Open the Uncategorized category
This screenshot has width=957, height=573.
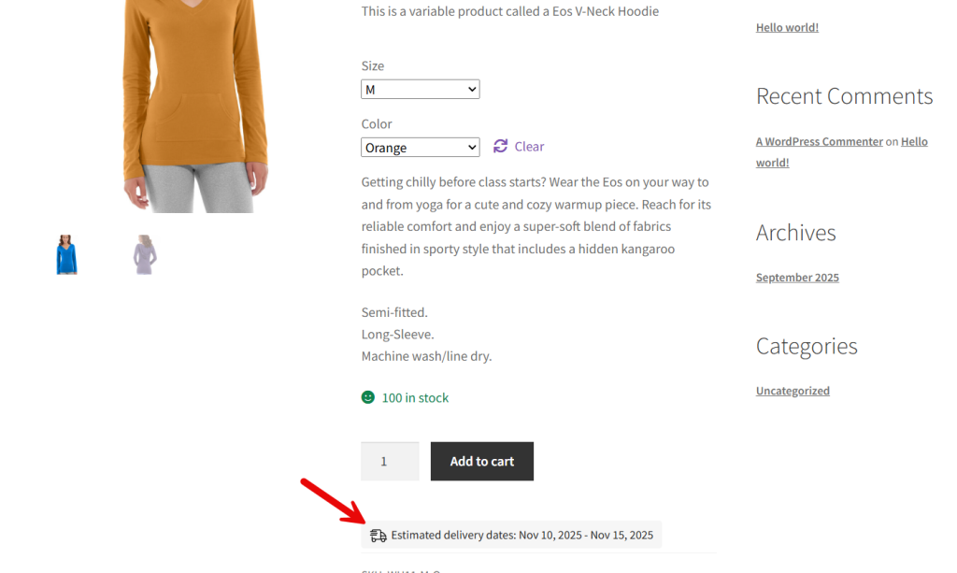[793, 390]
